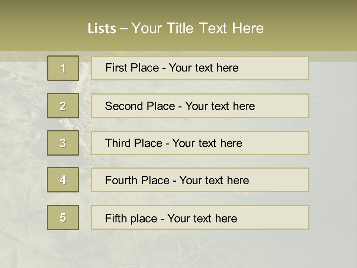
Task: Click the words "Fifth place"
Action: coord(131,218)
